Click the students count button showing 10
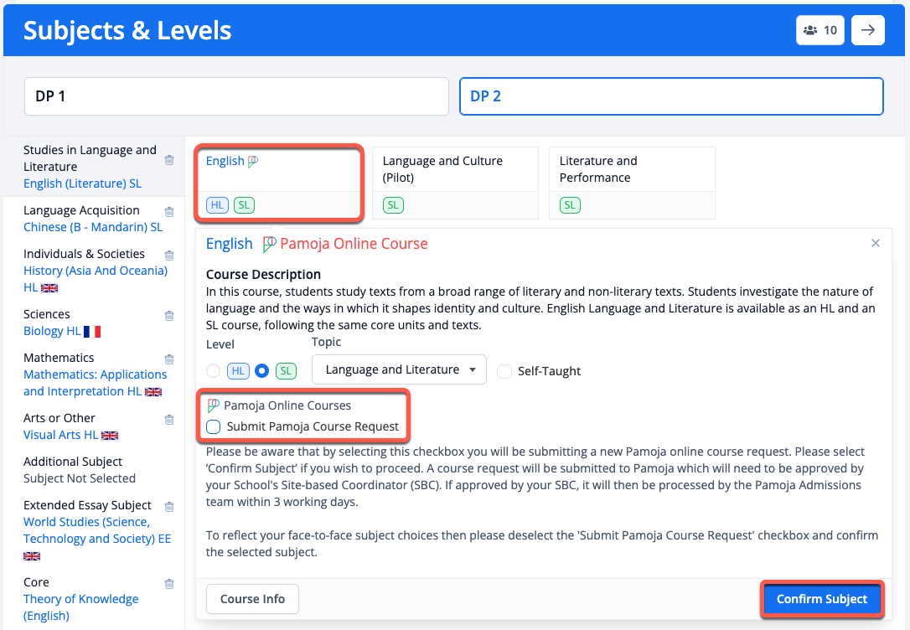 pyautogui.click(x=820, y=30)
